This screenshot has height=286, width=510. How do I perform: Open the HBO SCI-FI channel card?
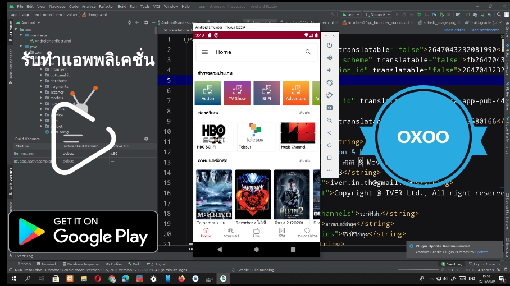click(x=213, y=136)
